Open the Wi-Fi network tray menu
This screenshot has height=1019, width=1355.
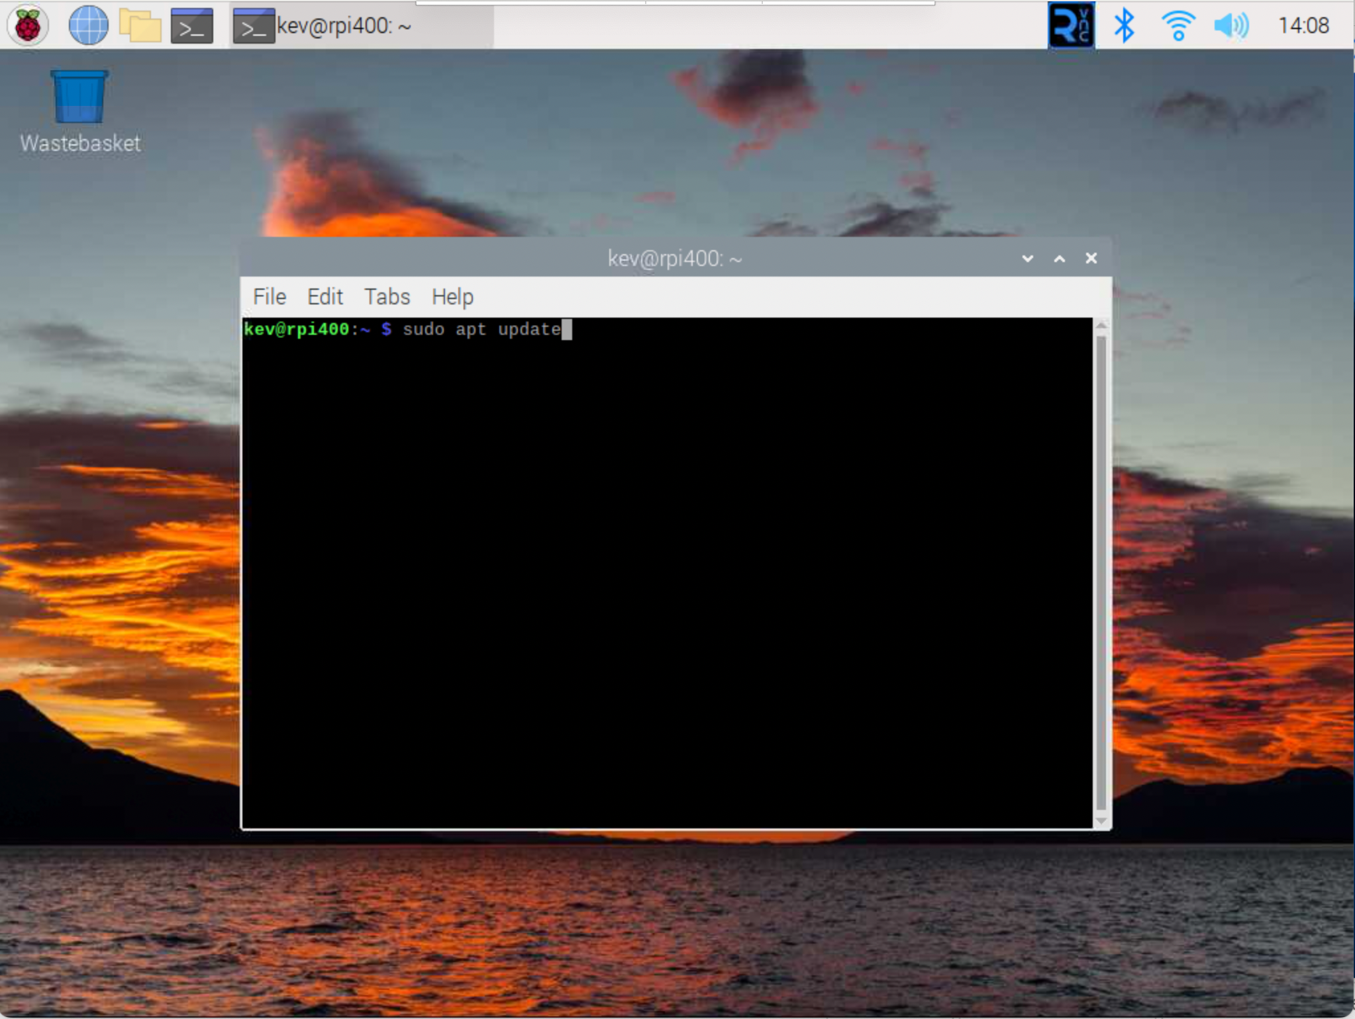pyautogui.click(x=1178, y=26)
